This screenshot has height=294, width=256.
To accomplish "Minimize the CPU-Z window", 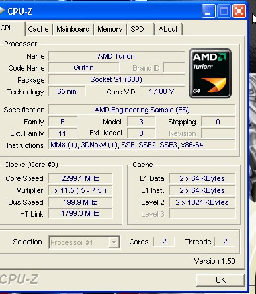I will coord(208,11).
